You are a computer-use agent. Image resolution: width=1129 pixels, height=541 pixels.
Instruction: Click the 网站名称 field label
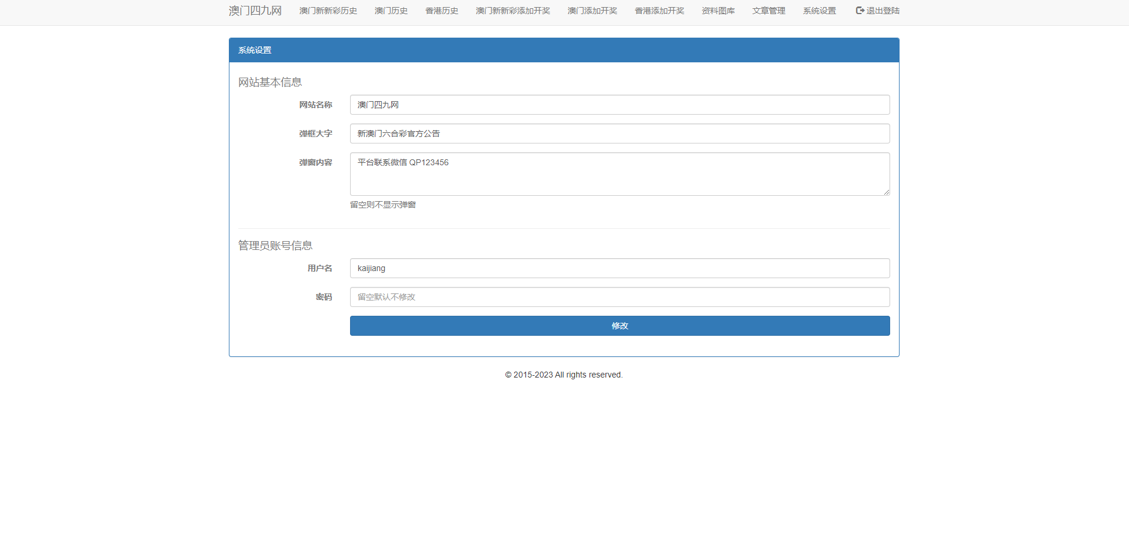(315, 105)
